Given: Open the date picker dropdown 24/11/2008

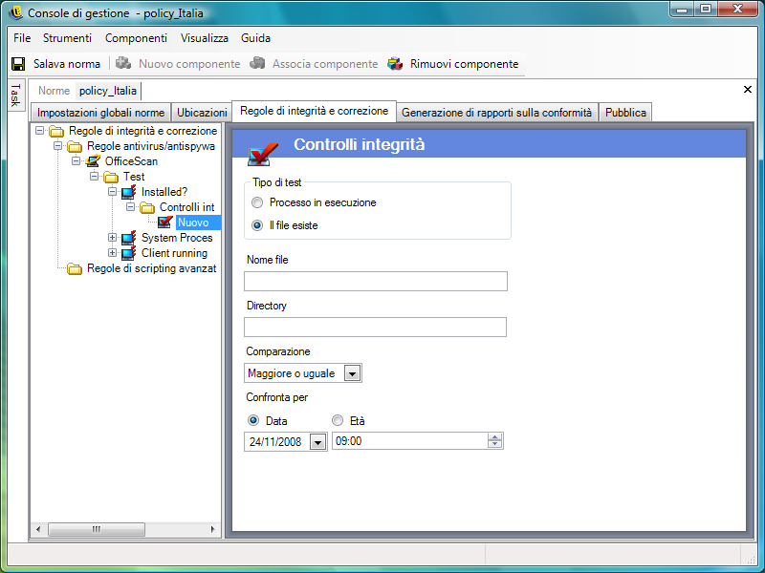Looking at the screenshot, I should tap(318, 442).
